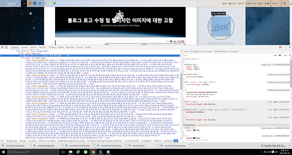Toggle DevTools device mode icon
Viewport: 292px width, 155px height.
click(x=6, y=47)
